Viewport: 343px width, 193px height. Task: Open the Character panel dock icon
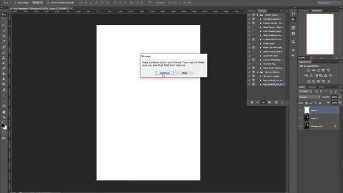click(x=293, y=50)
